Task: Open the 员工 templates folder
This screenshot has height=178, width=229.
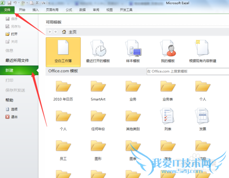Action: click(x=63, y=150)
